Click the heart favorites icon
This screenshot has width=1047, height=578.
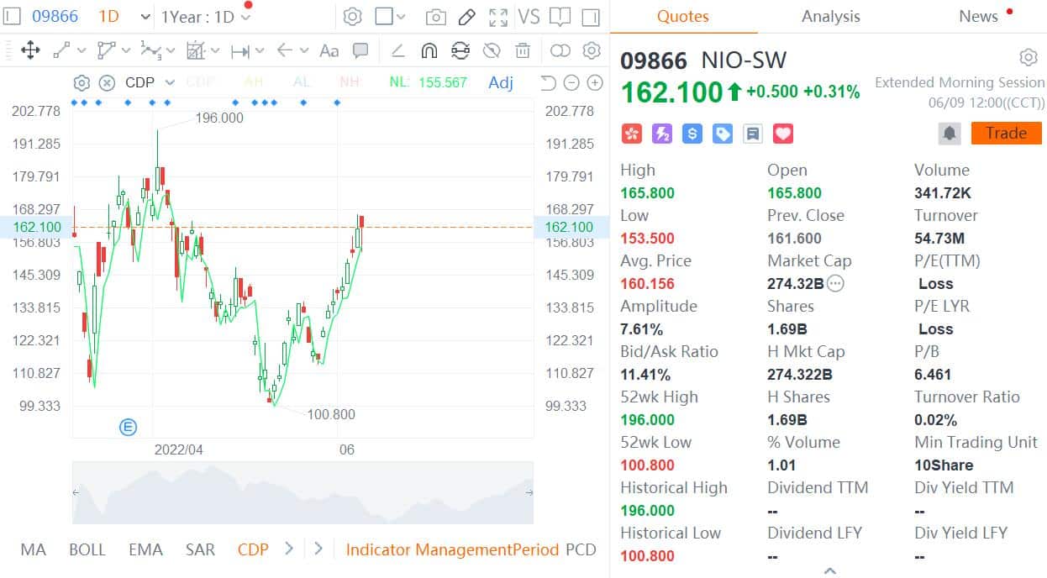(x=782, y=133)
